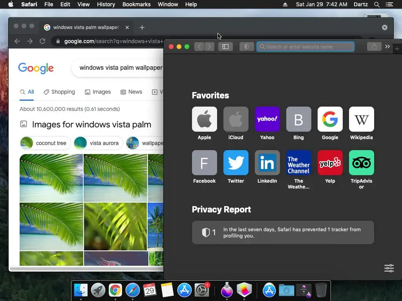Image resolution: width=402 pixels, height=301 pixels.
Task: Open the Apple favorite tile
Action: (x=204, y=119)
